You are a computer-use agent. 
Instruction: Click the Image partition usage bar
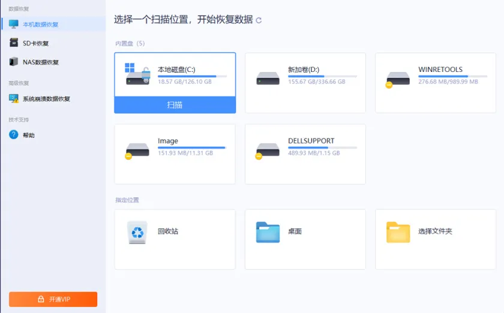[192, 148]
